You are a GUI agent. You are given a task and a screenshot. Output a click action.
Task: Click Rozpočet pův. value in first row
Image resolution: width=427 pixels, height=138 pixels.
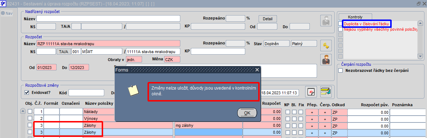369,112
